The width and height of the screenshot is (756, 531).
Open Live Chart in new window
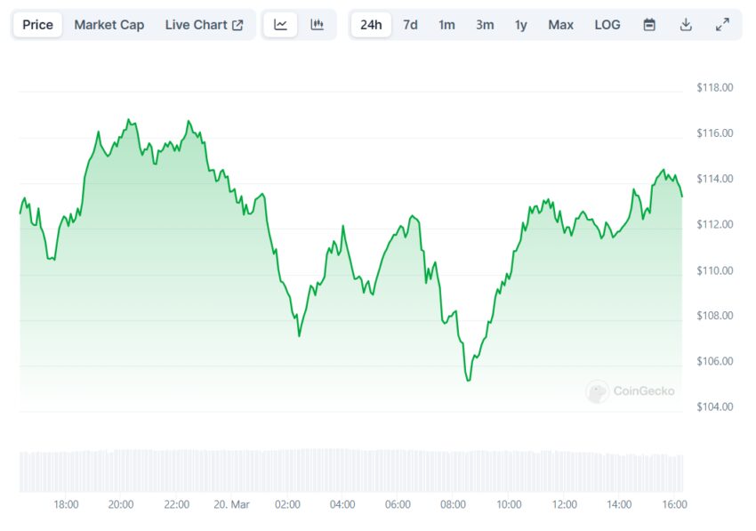click(x=204, y=25)
